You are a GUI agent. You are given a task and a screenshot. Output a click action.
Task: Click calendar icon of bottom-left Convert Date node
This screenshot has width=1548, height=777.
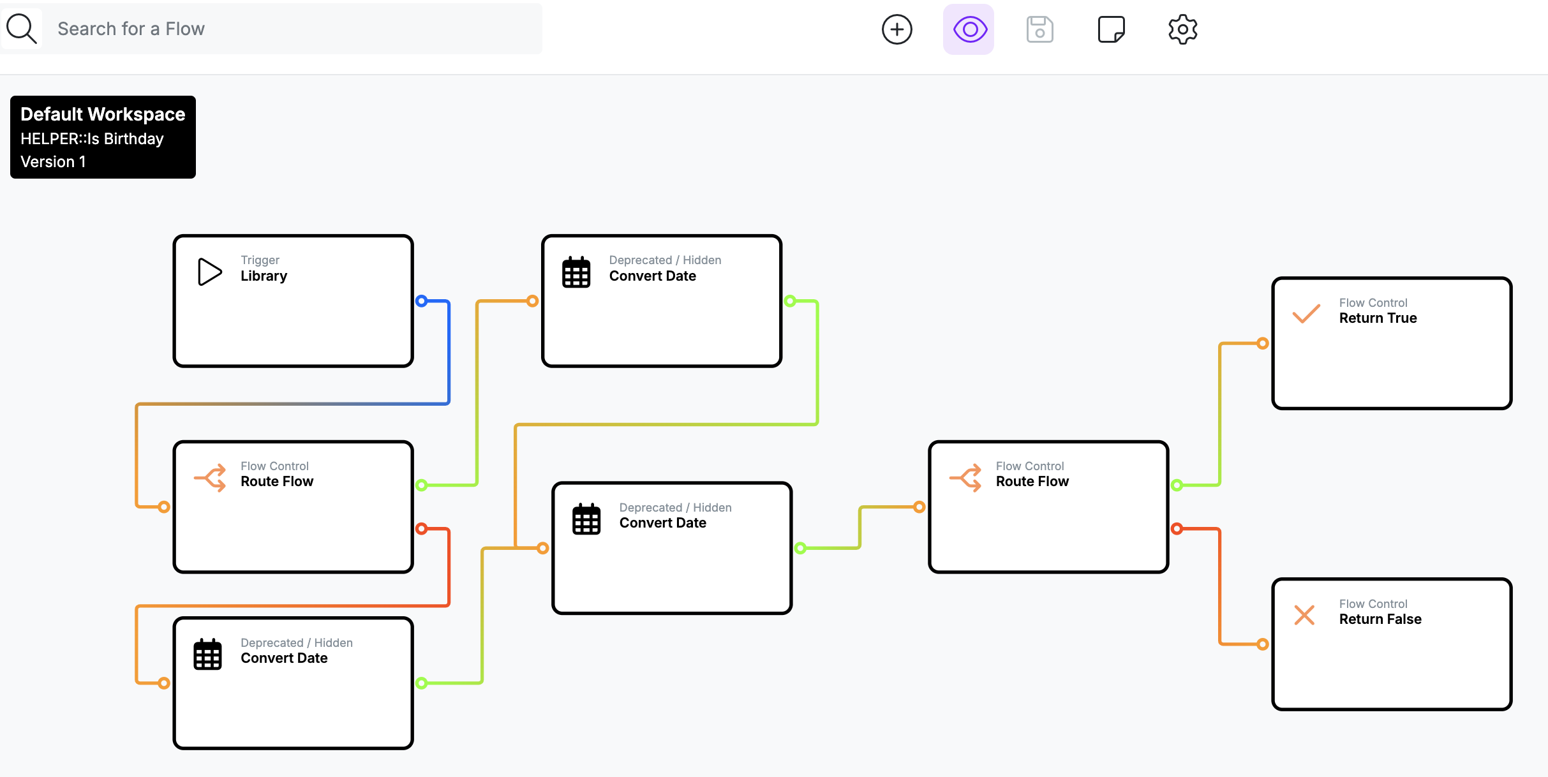(x=207, y=655)
